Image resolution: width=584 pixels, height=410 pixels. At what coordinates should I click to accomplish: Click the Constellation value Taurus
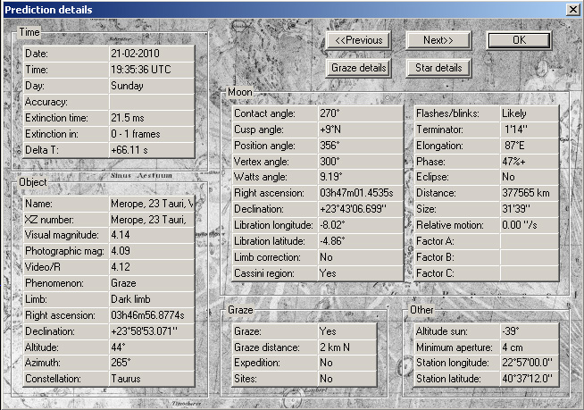pos(152,379)
